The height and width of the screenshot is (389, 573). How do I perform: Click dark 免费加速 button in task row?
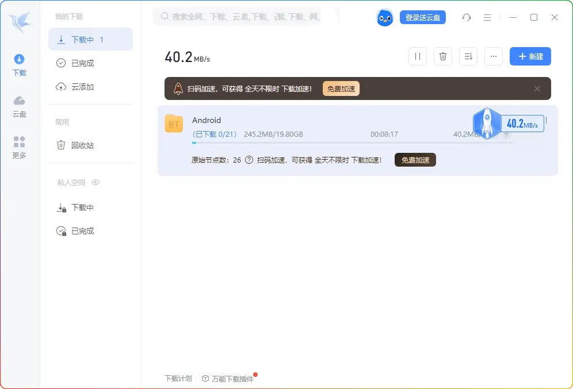click(415, 160)
